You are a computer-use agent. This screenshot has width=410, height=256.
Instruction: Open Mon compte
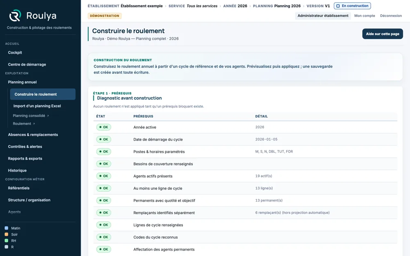(364, 16)
